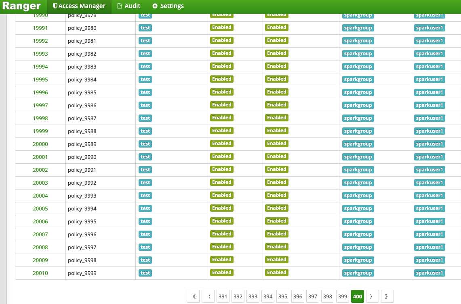
Task: Go to page 392
Action: click(x=238, y=296)
